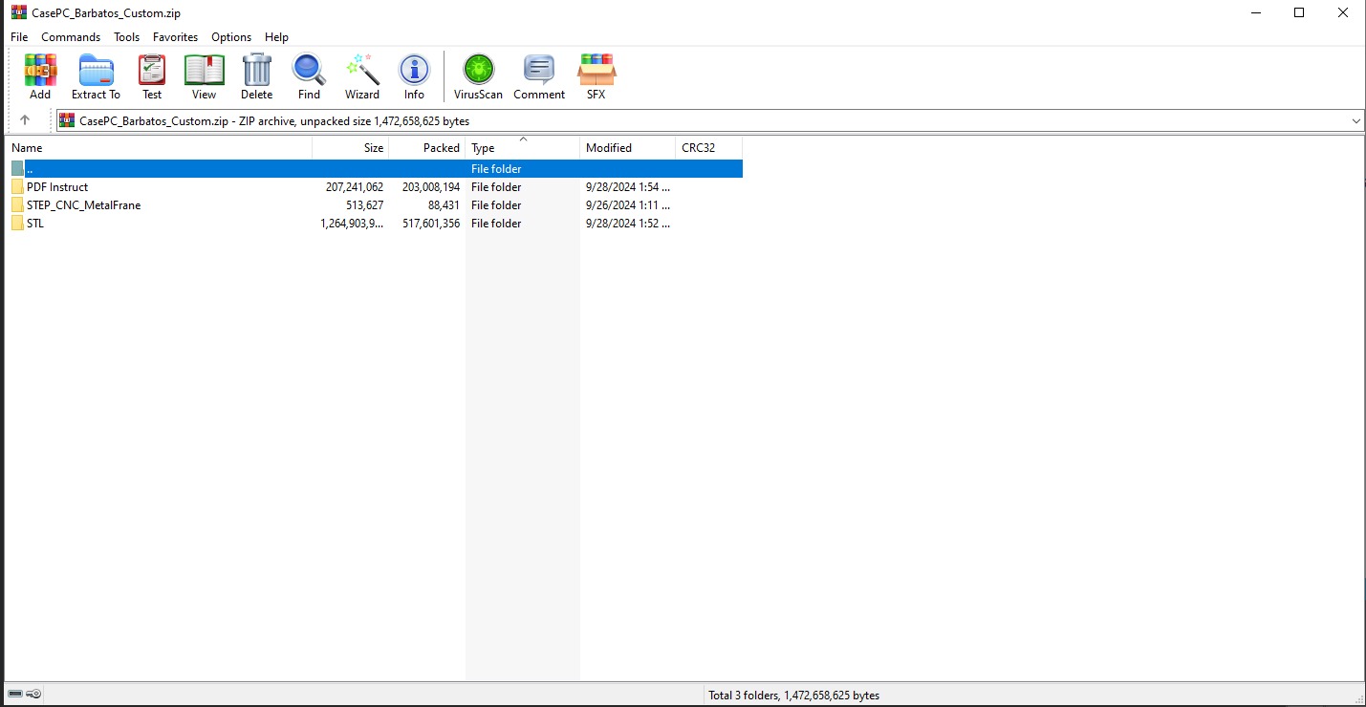
Task: Open the Find magnifier tool
Action: tap(309, 76)
